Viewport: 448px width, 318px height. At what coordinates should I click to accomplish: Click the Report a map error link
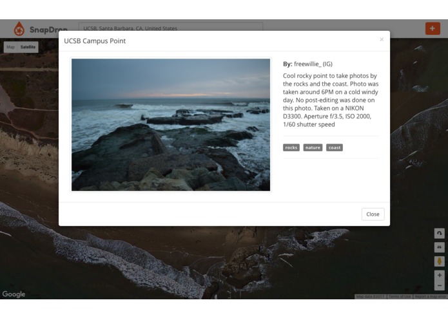point(430,297)
